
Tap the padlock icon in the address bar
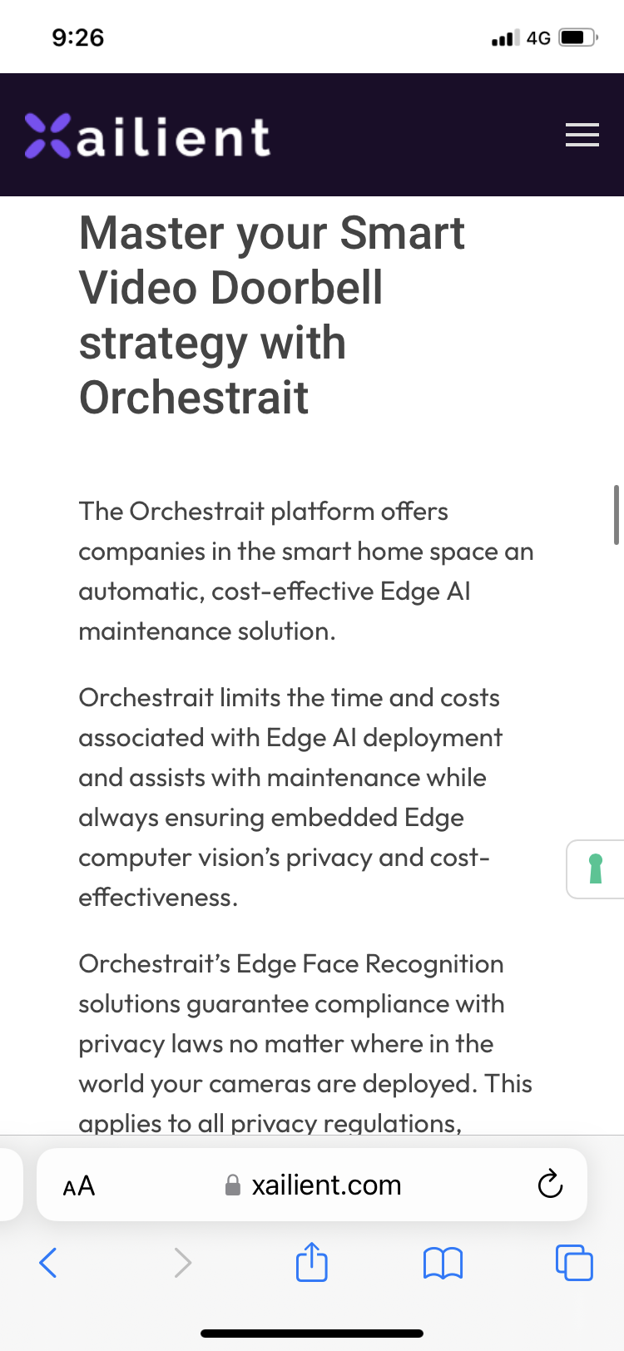click(233, 1185)
